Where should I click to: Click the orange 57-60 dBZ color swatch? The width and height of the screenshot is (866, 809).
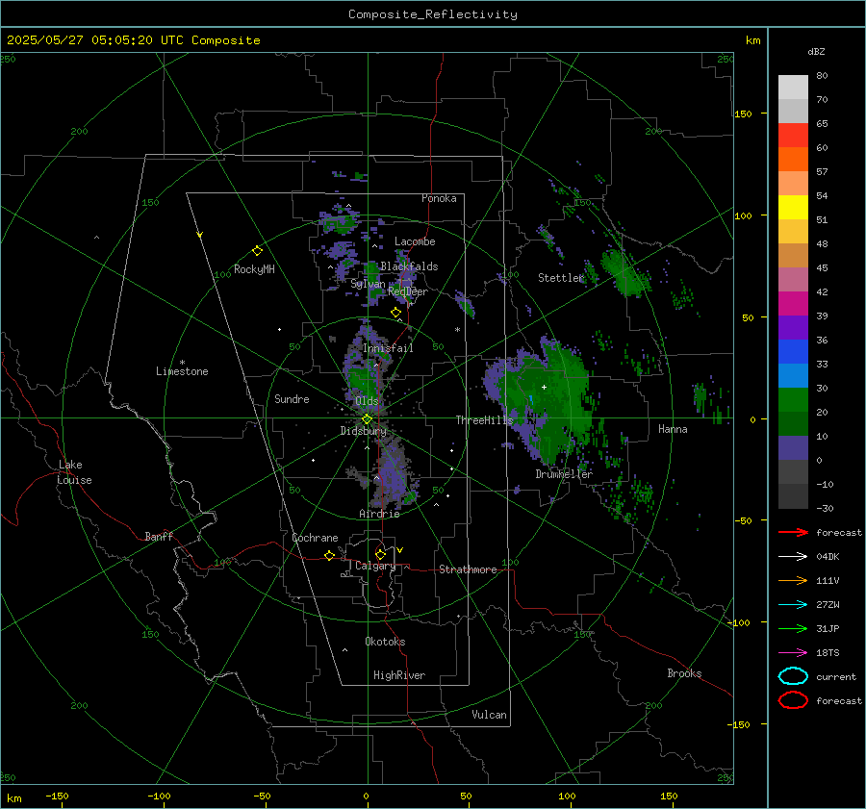793,160
